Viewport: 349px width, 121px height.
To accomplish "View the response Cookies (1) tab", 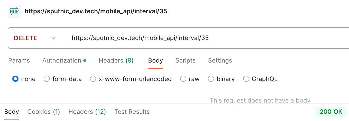I will 44,112.
